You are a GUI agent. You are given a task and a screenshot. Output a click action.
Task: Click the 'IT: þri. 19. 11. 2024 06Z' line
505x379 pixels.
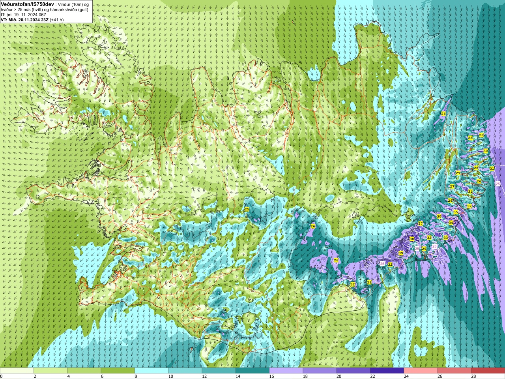click(24, 15)
